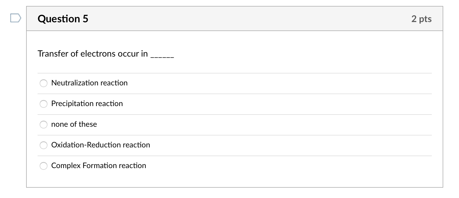459x198 pixels.
Task: Click the word 'Oxidation-Reduction' in the fourth answer
Action: point(86,145)
